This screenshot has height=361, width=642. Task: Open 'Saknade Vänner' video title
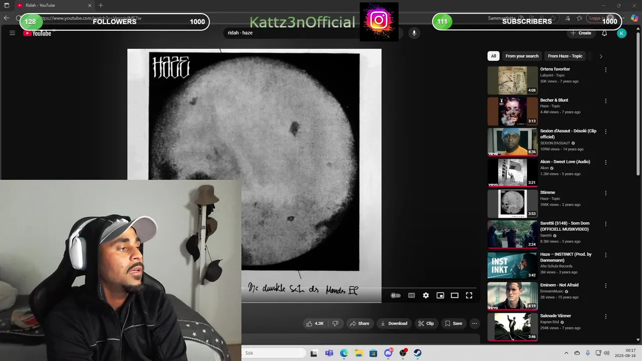[x=556, y=316]
